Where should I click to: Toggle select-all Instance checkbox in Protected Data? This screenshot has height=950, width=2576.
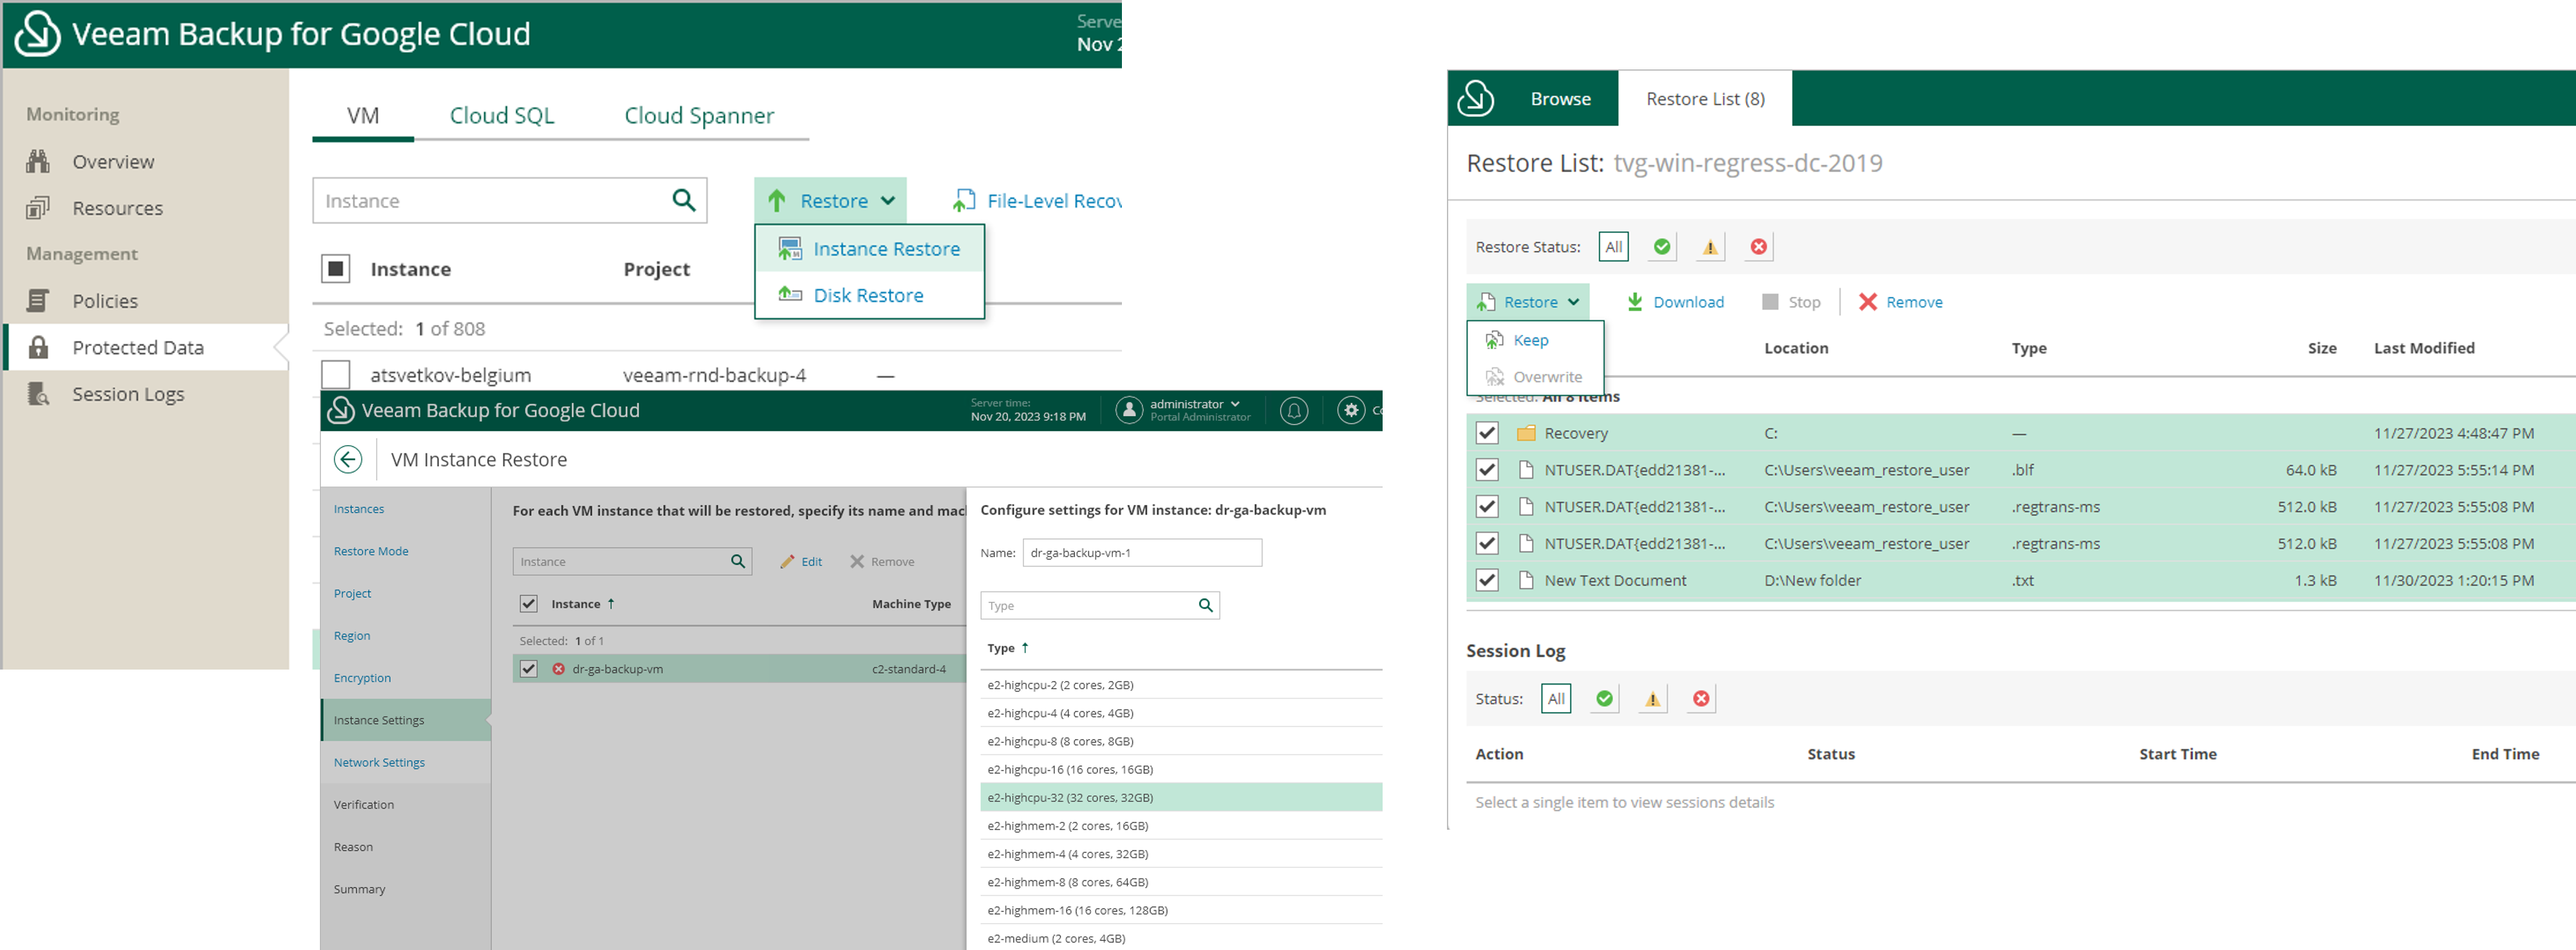(x=336, y=269)
